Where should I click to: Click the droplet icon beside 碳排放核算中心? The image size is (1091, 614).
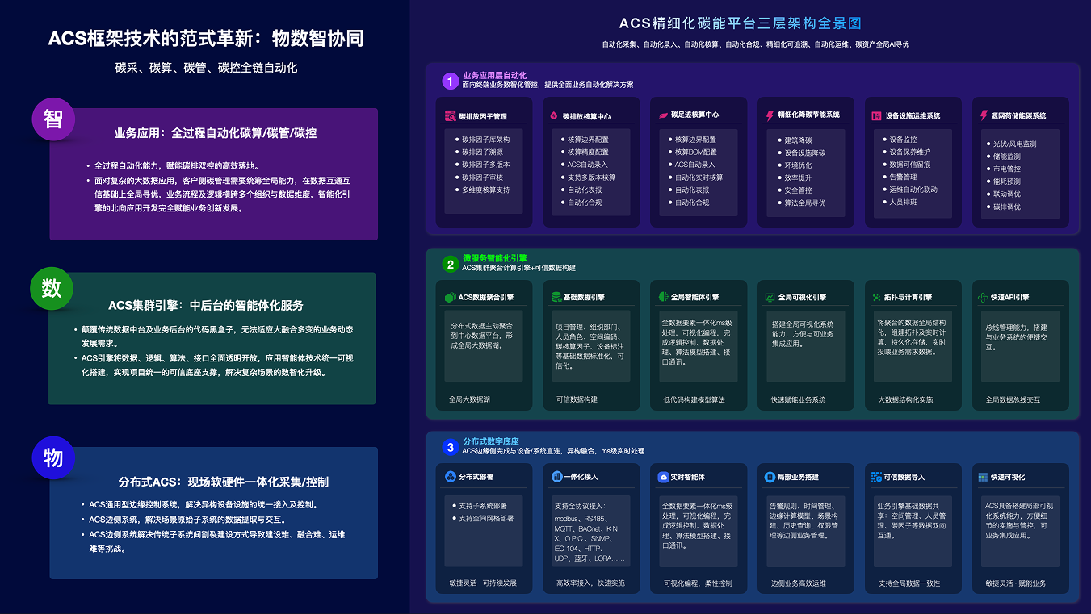(x=554, y=116)
